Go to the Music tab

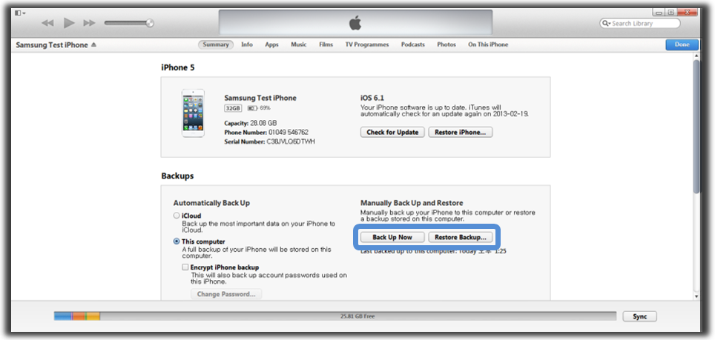(299, 44)
